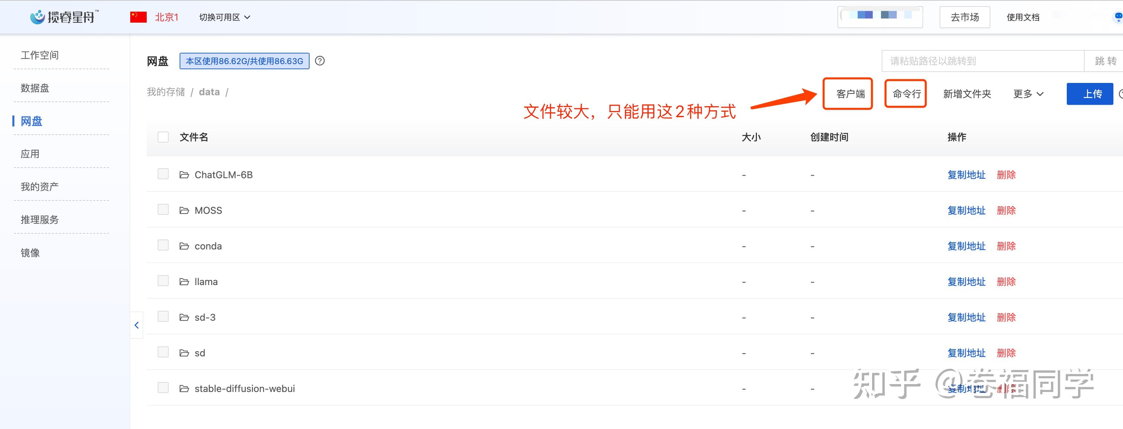This screenshot has width=1123, height=429.
Task: Open the 切换可用区 dropdown
Action: point(225,17)
